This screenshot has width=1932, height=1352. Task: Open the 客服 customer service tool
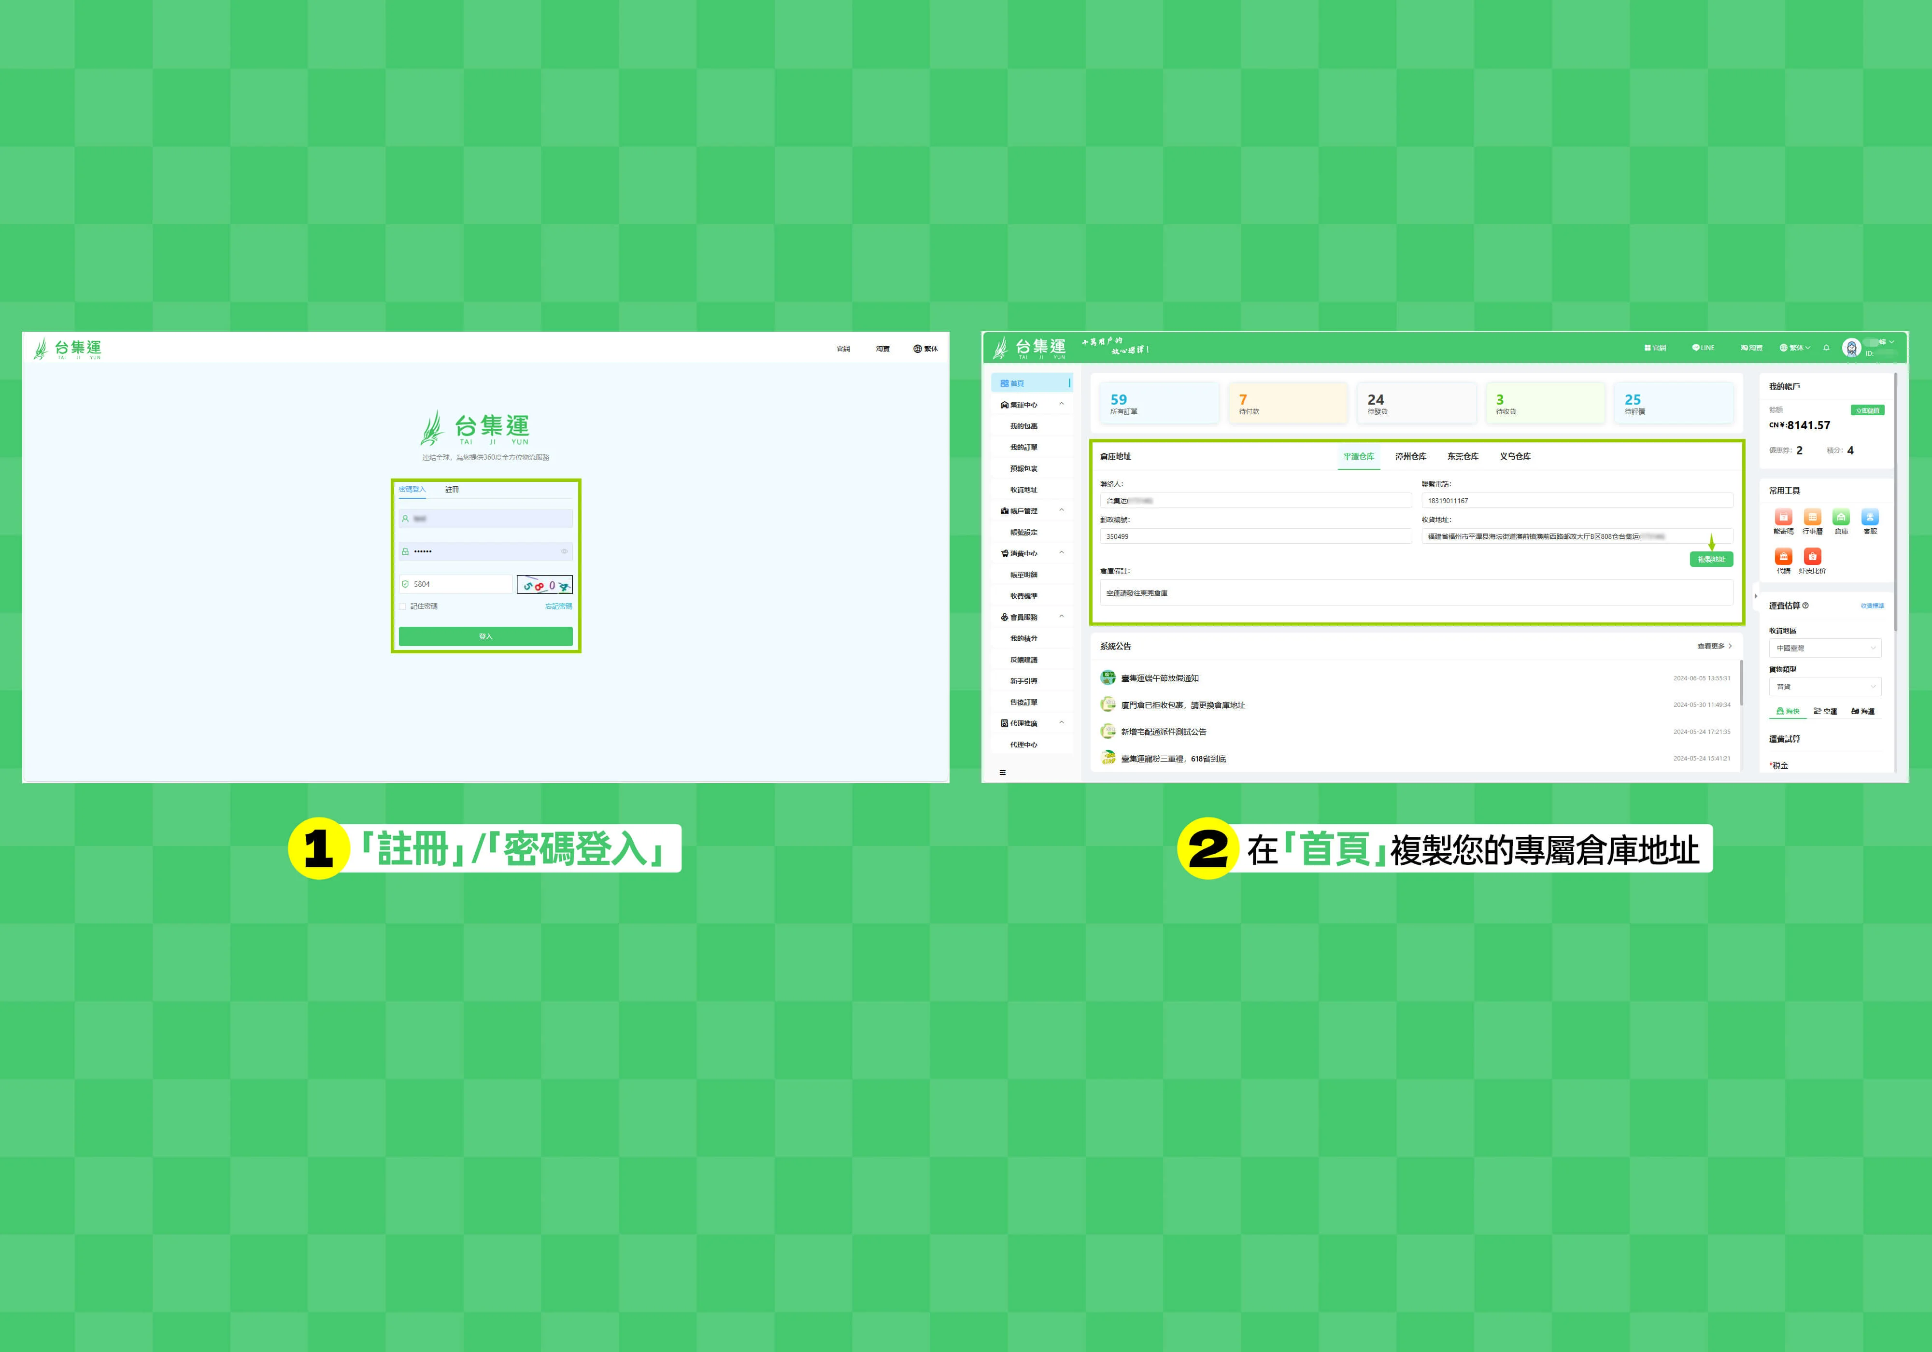[1870, 518]
